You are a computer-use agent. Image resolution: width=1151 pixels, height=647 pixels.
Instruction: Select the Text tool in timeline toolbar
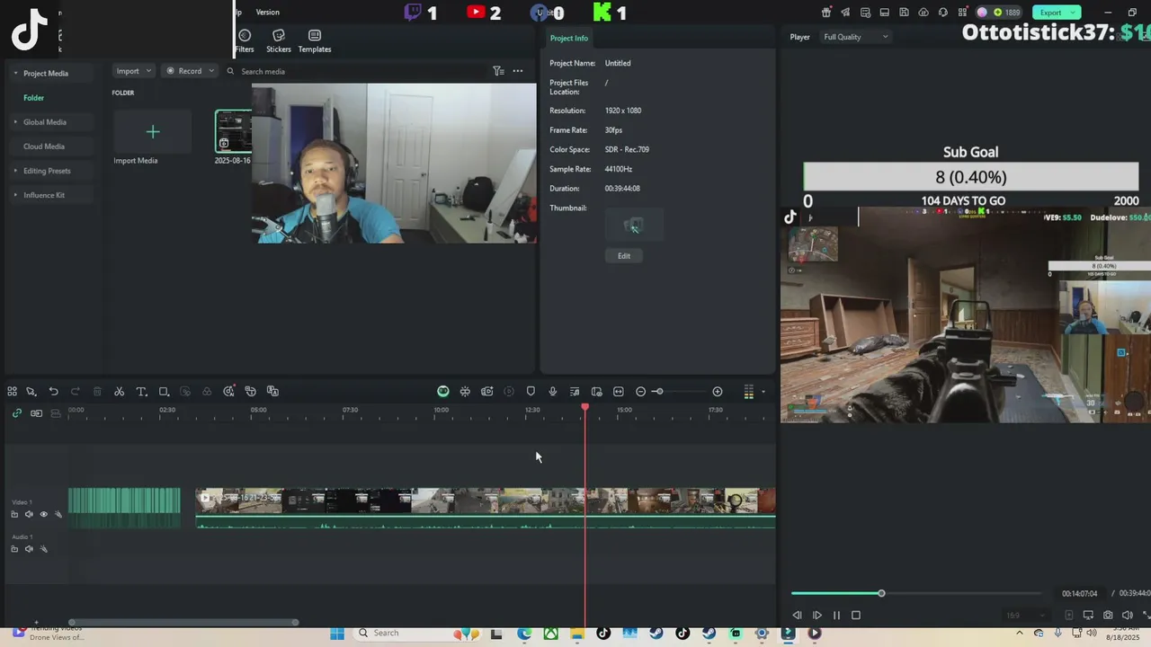click(141, 392)
